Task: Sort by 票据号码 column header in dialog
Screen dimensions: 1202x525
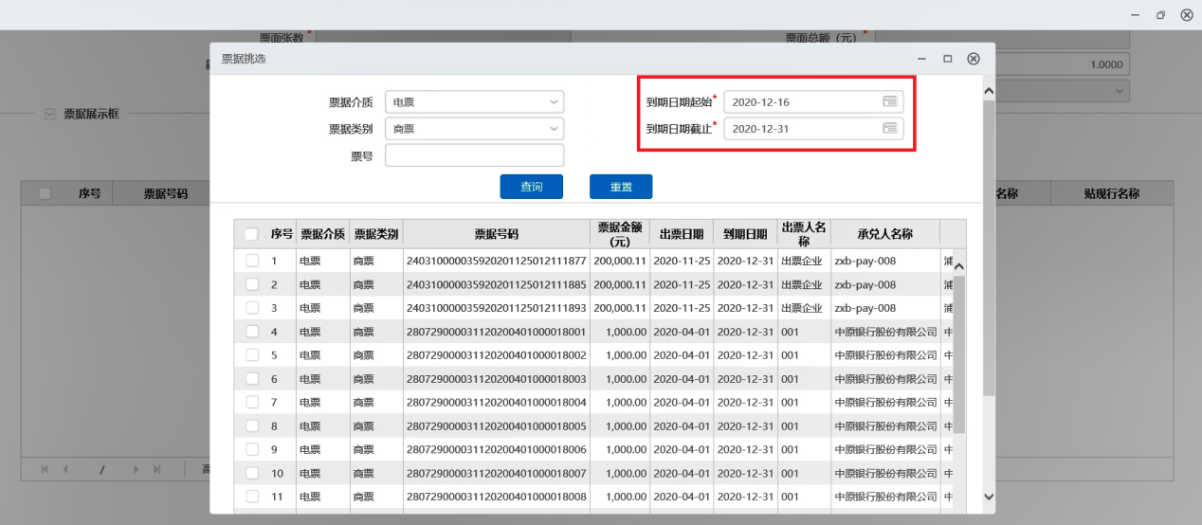Action: pyautogui.click(x=497, y=234)
